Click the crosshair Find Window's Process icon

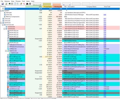pyautogui.click(x=30, y=4)
